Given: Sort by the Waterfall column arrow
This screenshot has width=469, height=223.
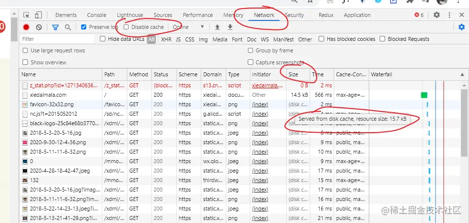Looking at the screenshot, I should click(463, 74).
